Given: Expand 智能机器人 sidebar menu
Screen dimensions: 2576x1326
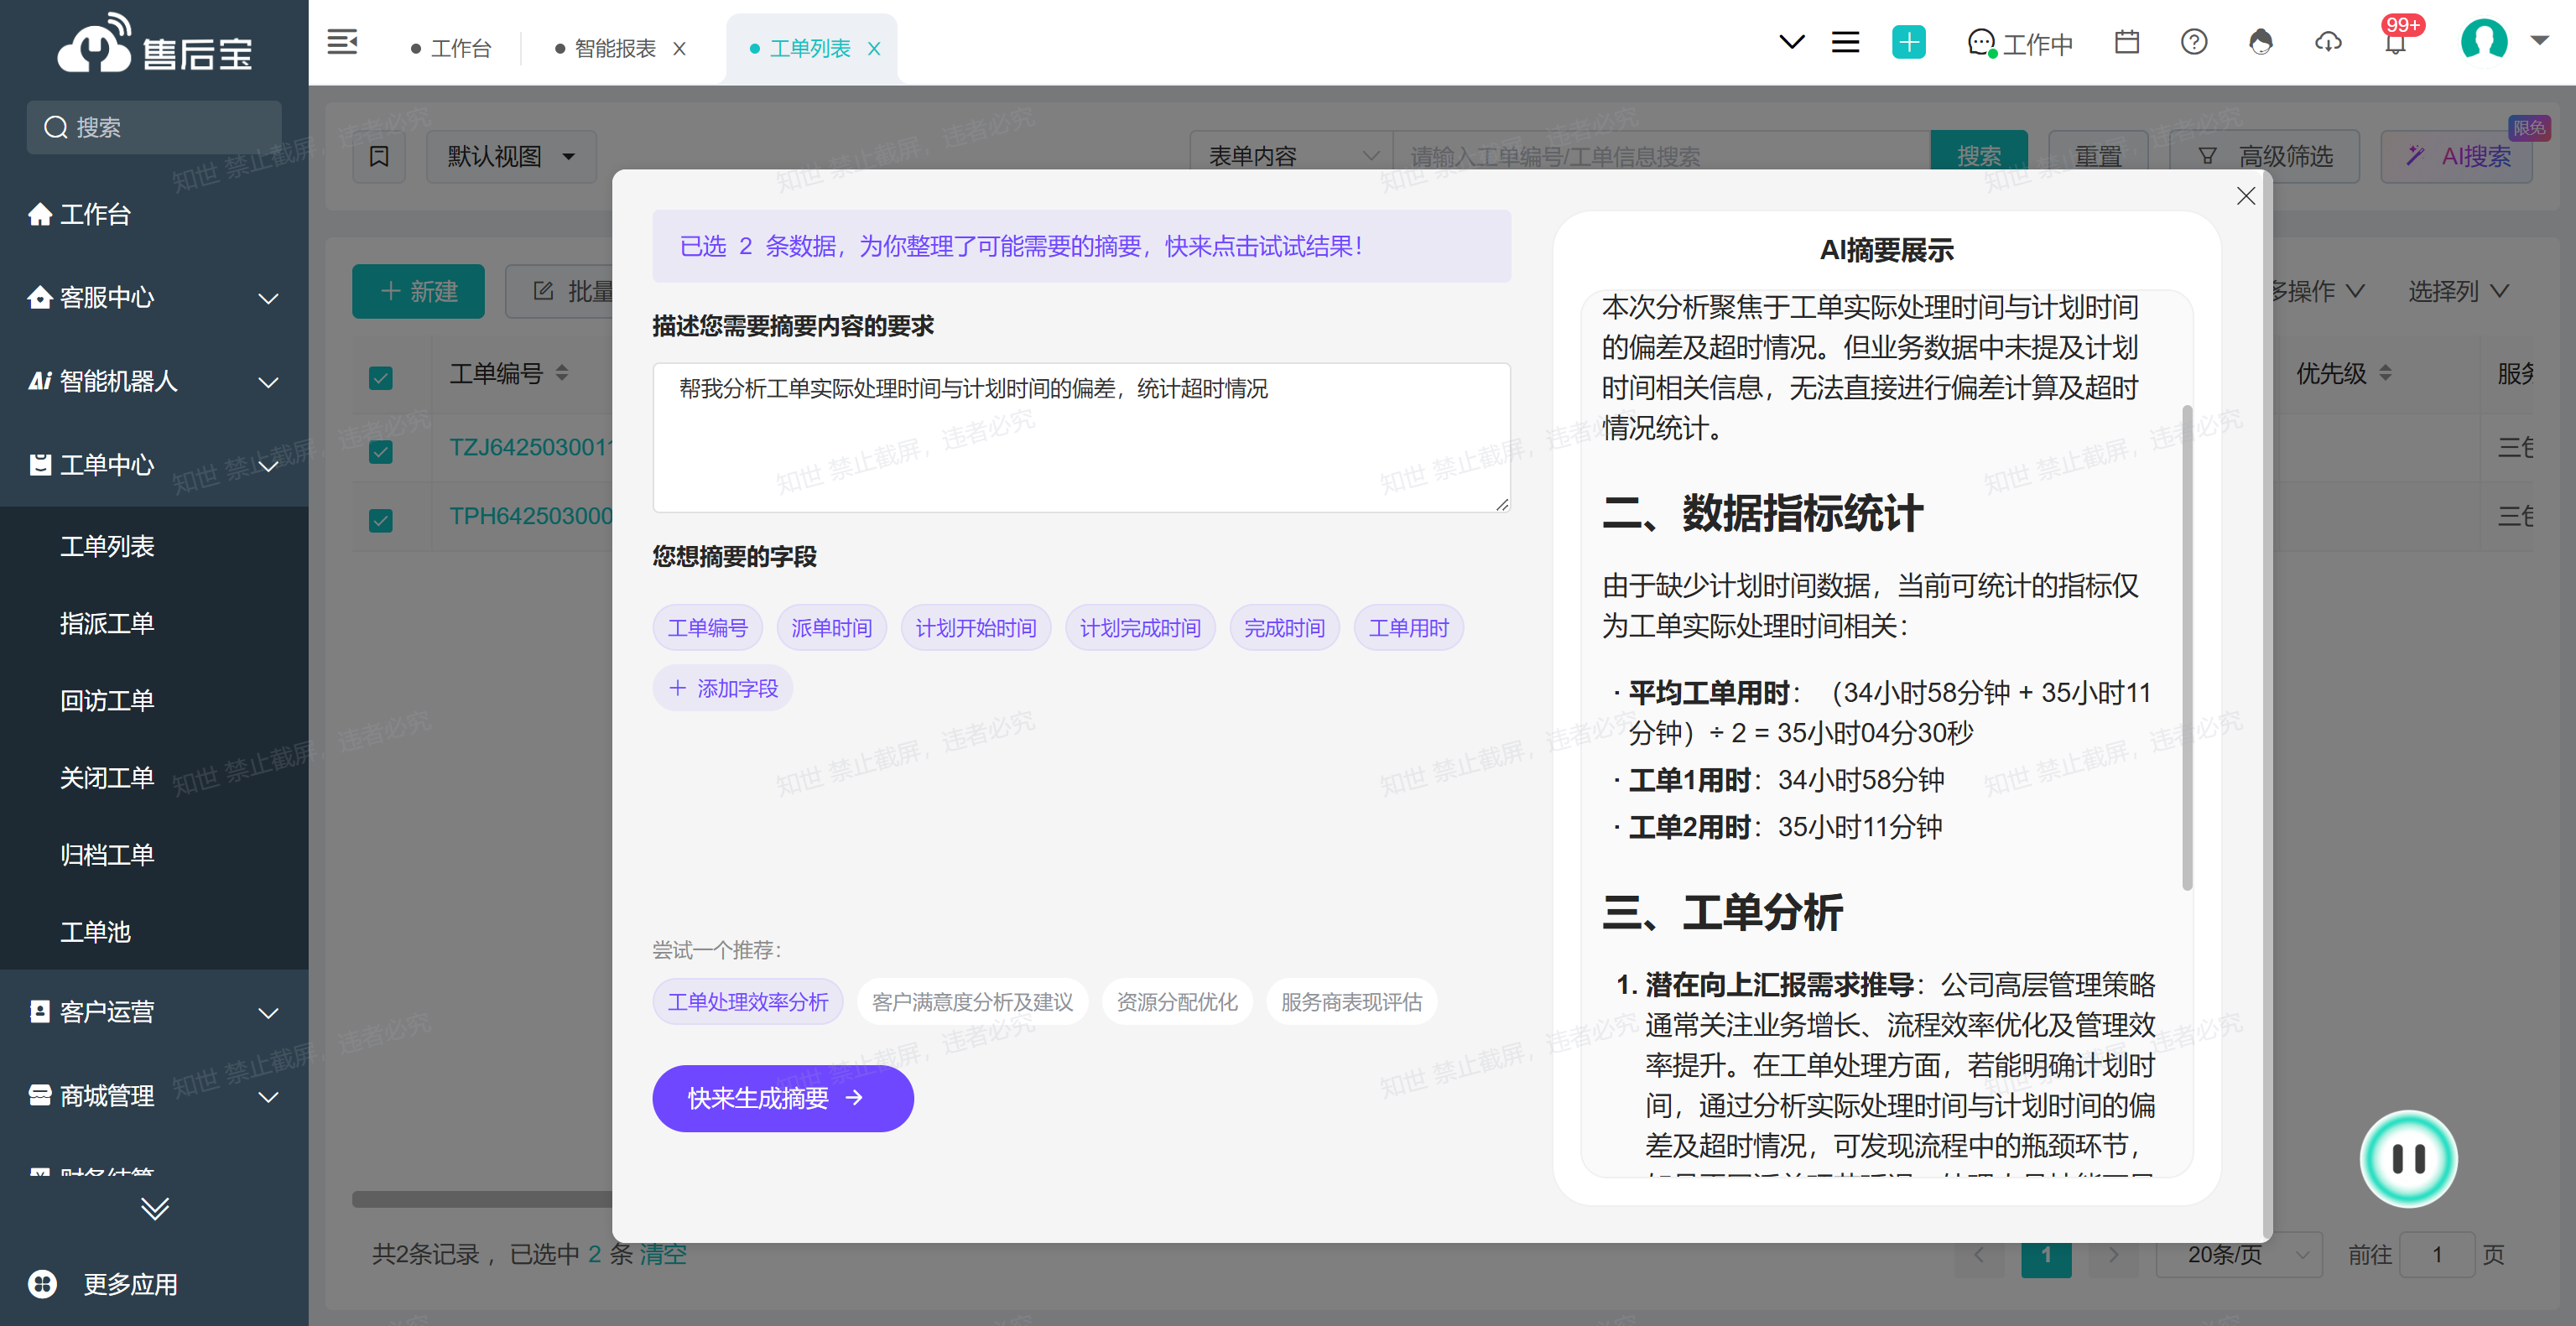Looking at the screenshot, I should tap(154, 381).
